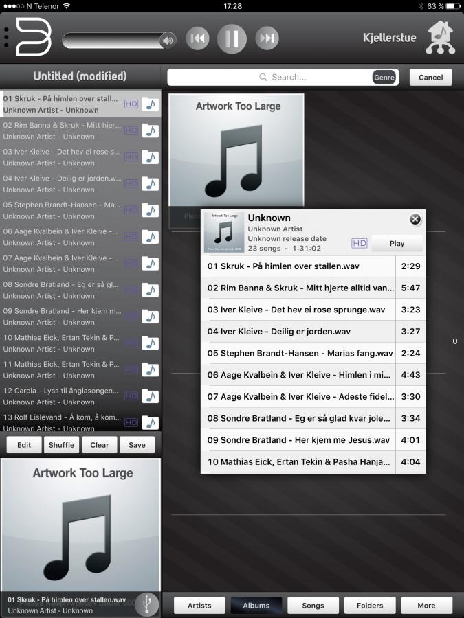
Task: Play 03 Iver Kleive - Det hev ei rose sprunge.wav
Action: coord(313,310)
